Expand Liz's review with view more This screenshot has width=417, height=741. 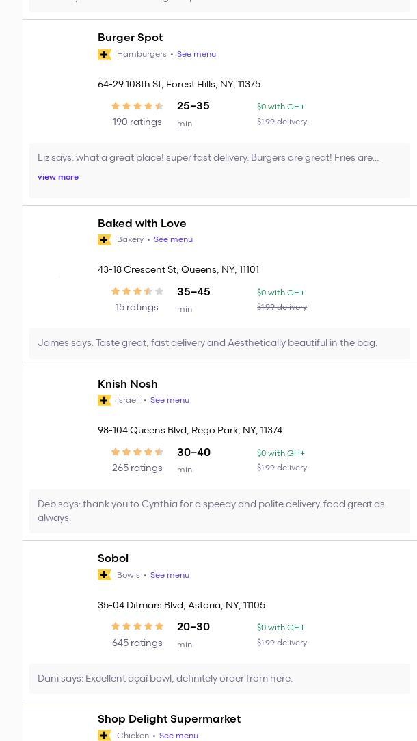point(58,178)
